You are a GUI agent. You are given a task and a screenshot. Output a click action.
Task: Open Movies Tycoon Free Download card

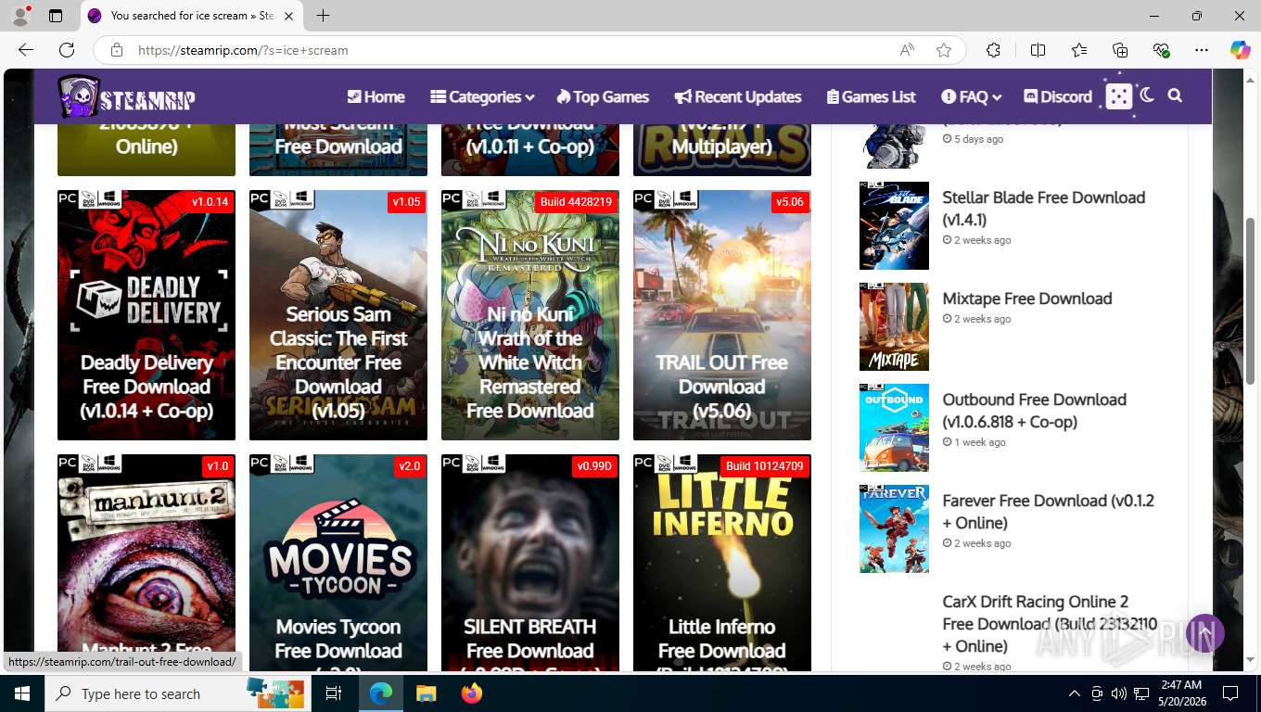click(338, 563)
